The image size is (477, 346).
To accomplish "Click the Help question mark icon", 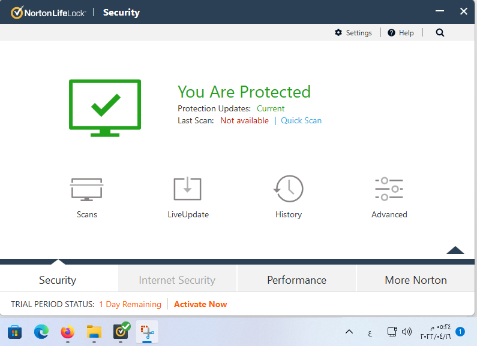I will click(x=391, y=32).
